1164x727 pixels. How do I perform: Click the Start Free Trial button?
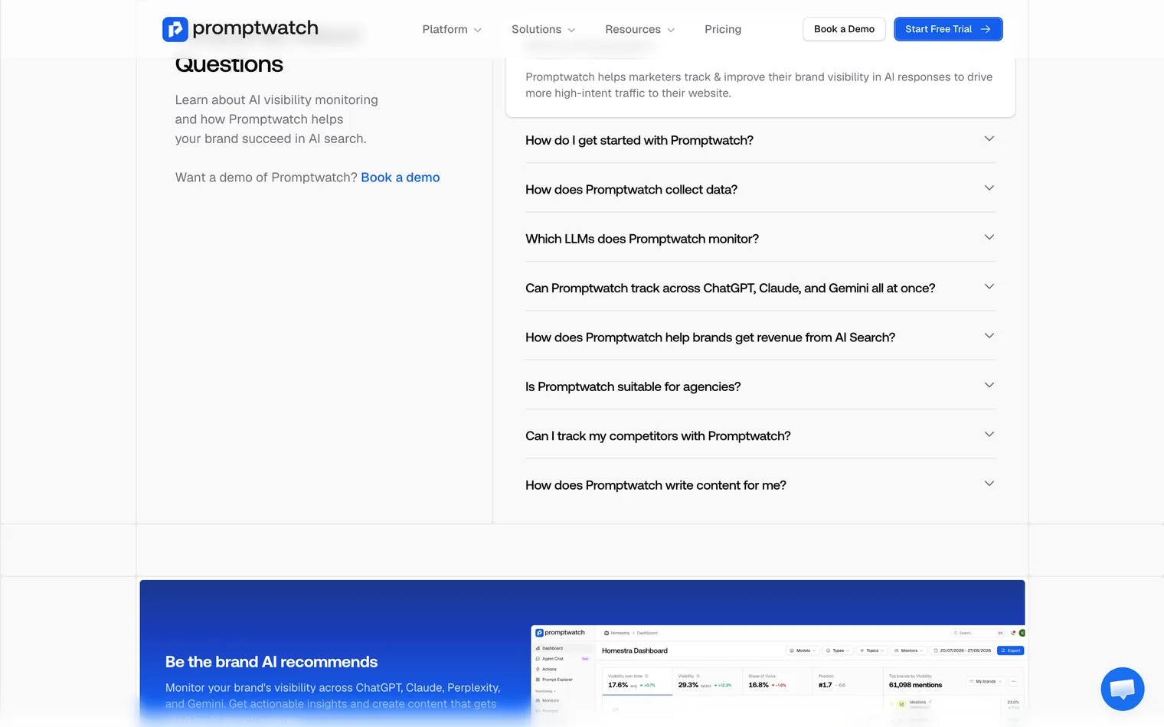click(948, 29)
